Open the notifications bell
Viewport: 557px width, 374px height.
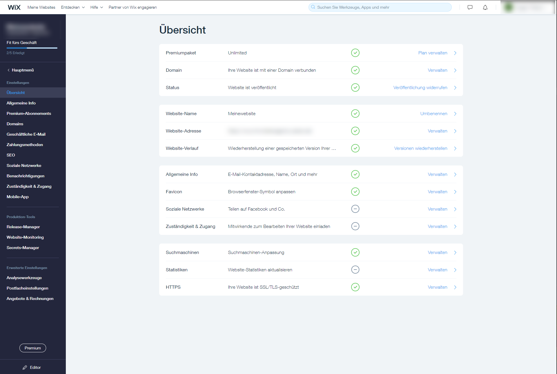point(485,7)
